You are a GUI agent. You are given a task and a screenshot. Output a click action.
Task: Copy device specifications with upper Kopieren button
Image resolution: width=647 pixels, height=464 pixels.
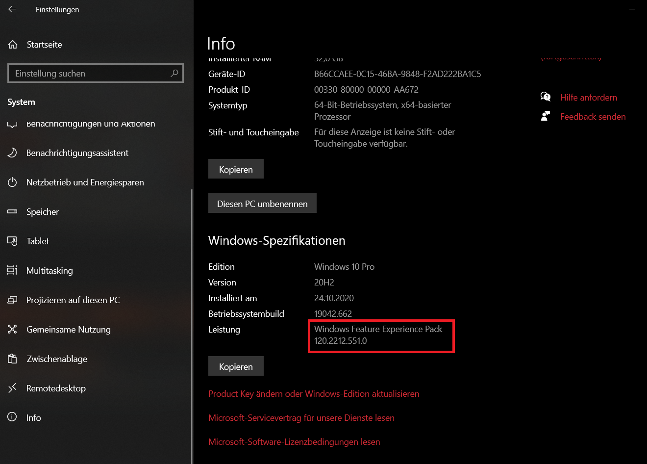tap(236, 169)
